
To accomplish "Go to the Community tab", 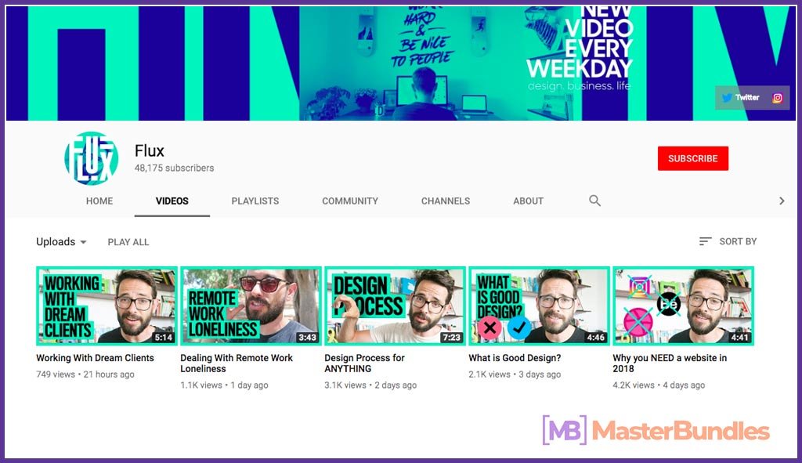I will coord(350,201).
